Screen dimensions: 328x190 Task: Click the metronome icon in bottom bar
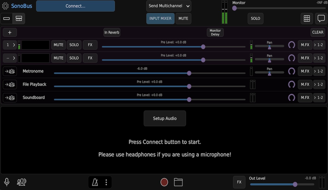pyautogui.click(x=95, y=182)
